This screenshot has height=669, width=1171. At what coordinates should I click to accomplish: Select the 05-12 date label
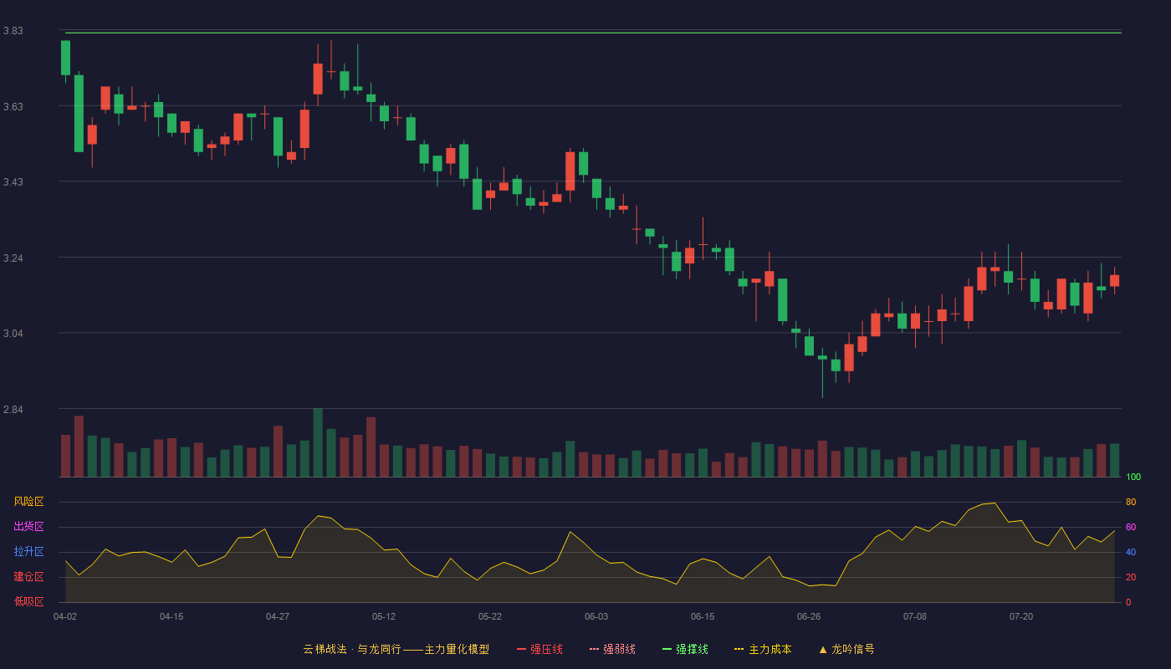click(384, 616)
